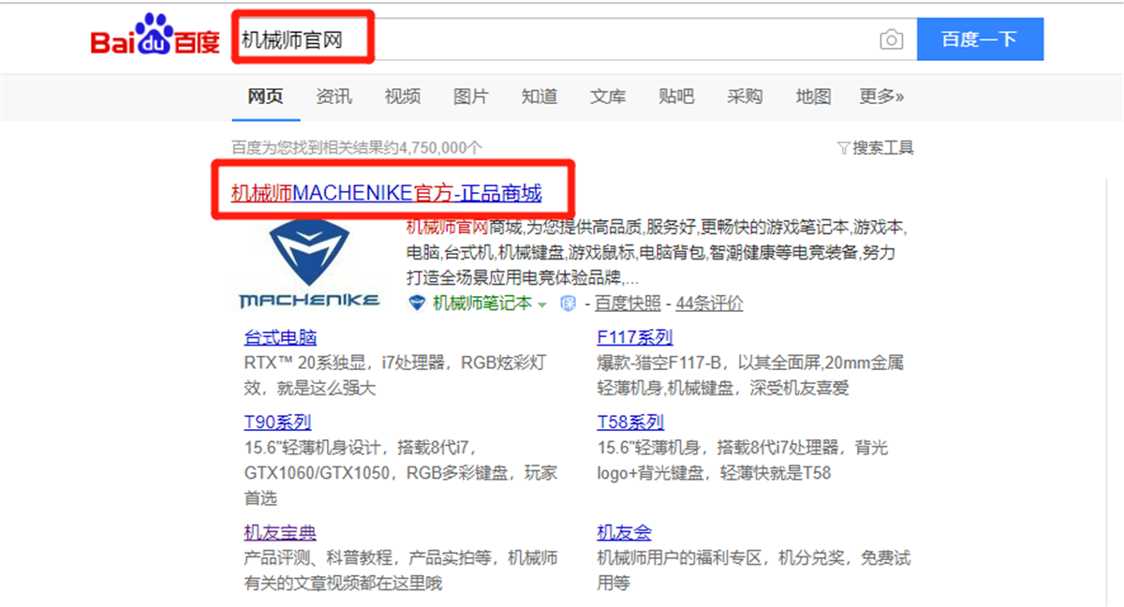Switch to the 图片 tab

click(471, 96)
